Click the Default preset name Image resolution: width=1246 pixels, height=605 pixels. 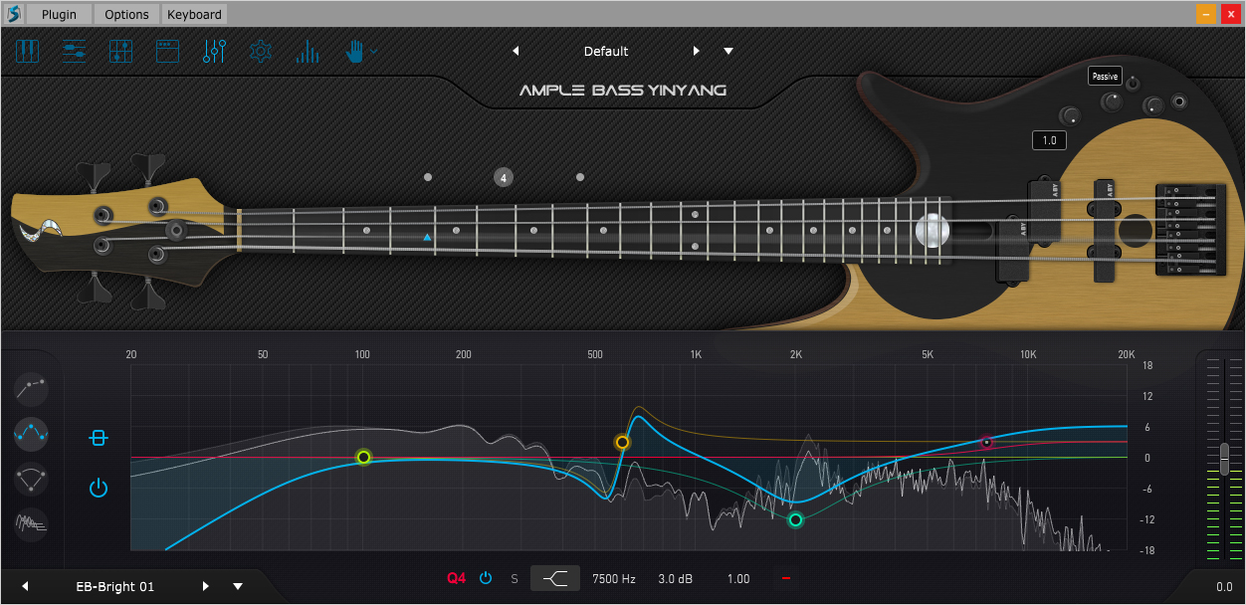pyautogui.click(x=606, y=51)
